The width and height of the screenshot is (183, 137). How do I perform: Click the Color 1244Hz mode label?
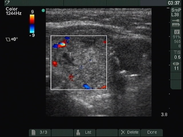(x=13, y=11)
